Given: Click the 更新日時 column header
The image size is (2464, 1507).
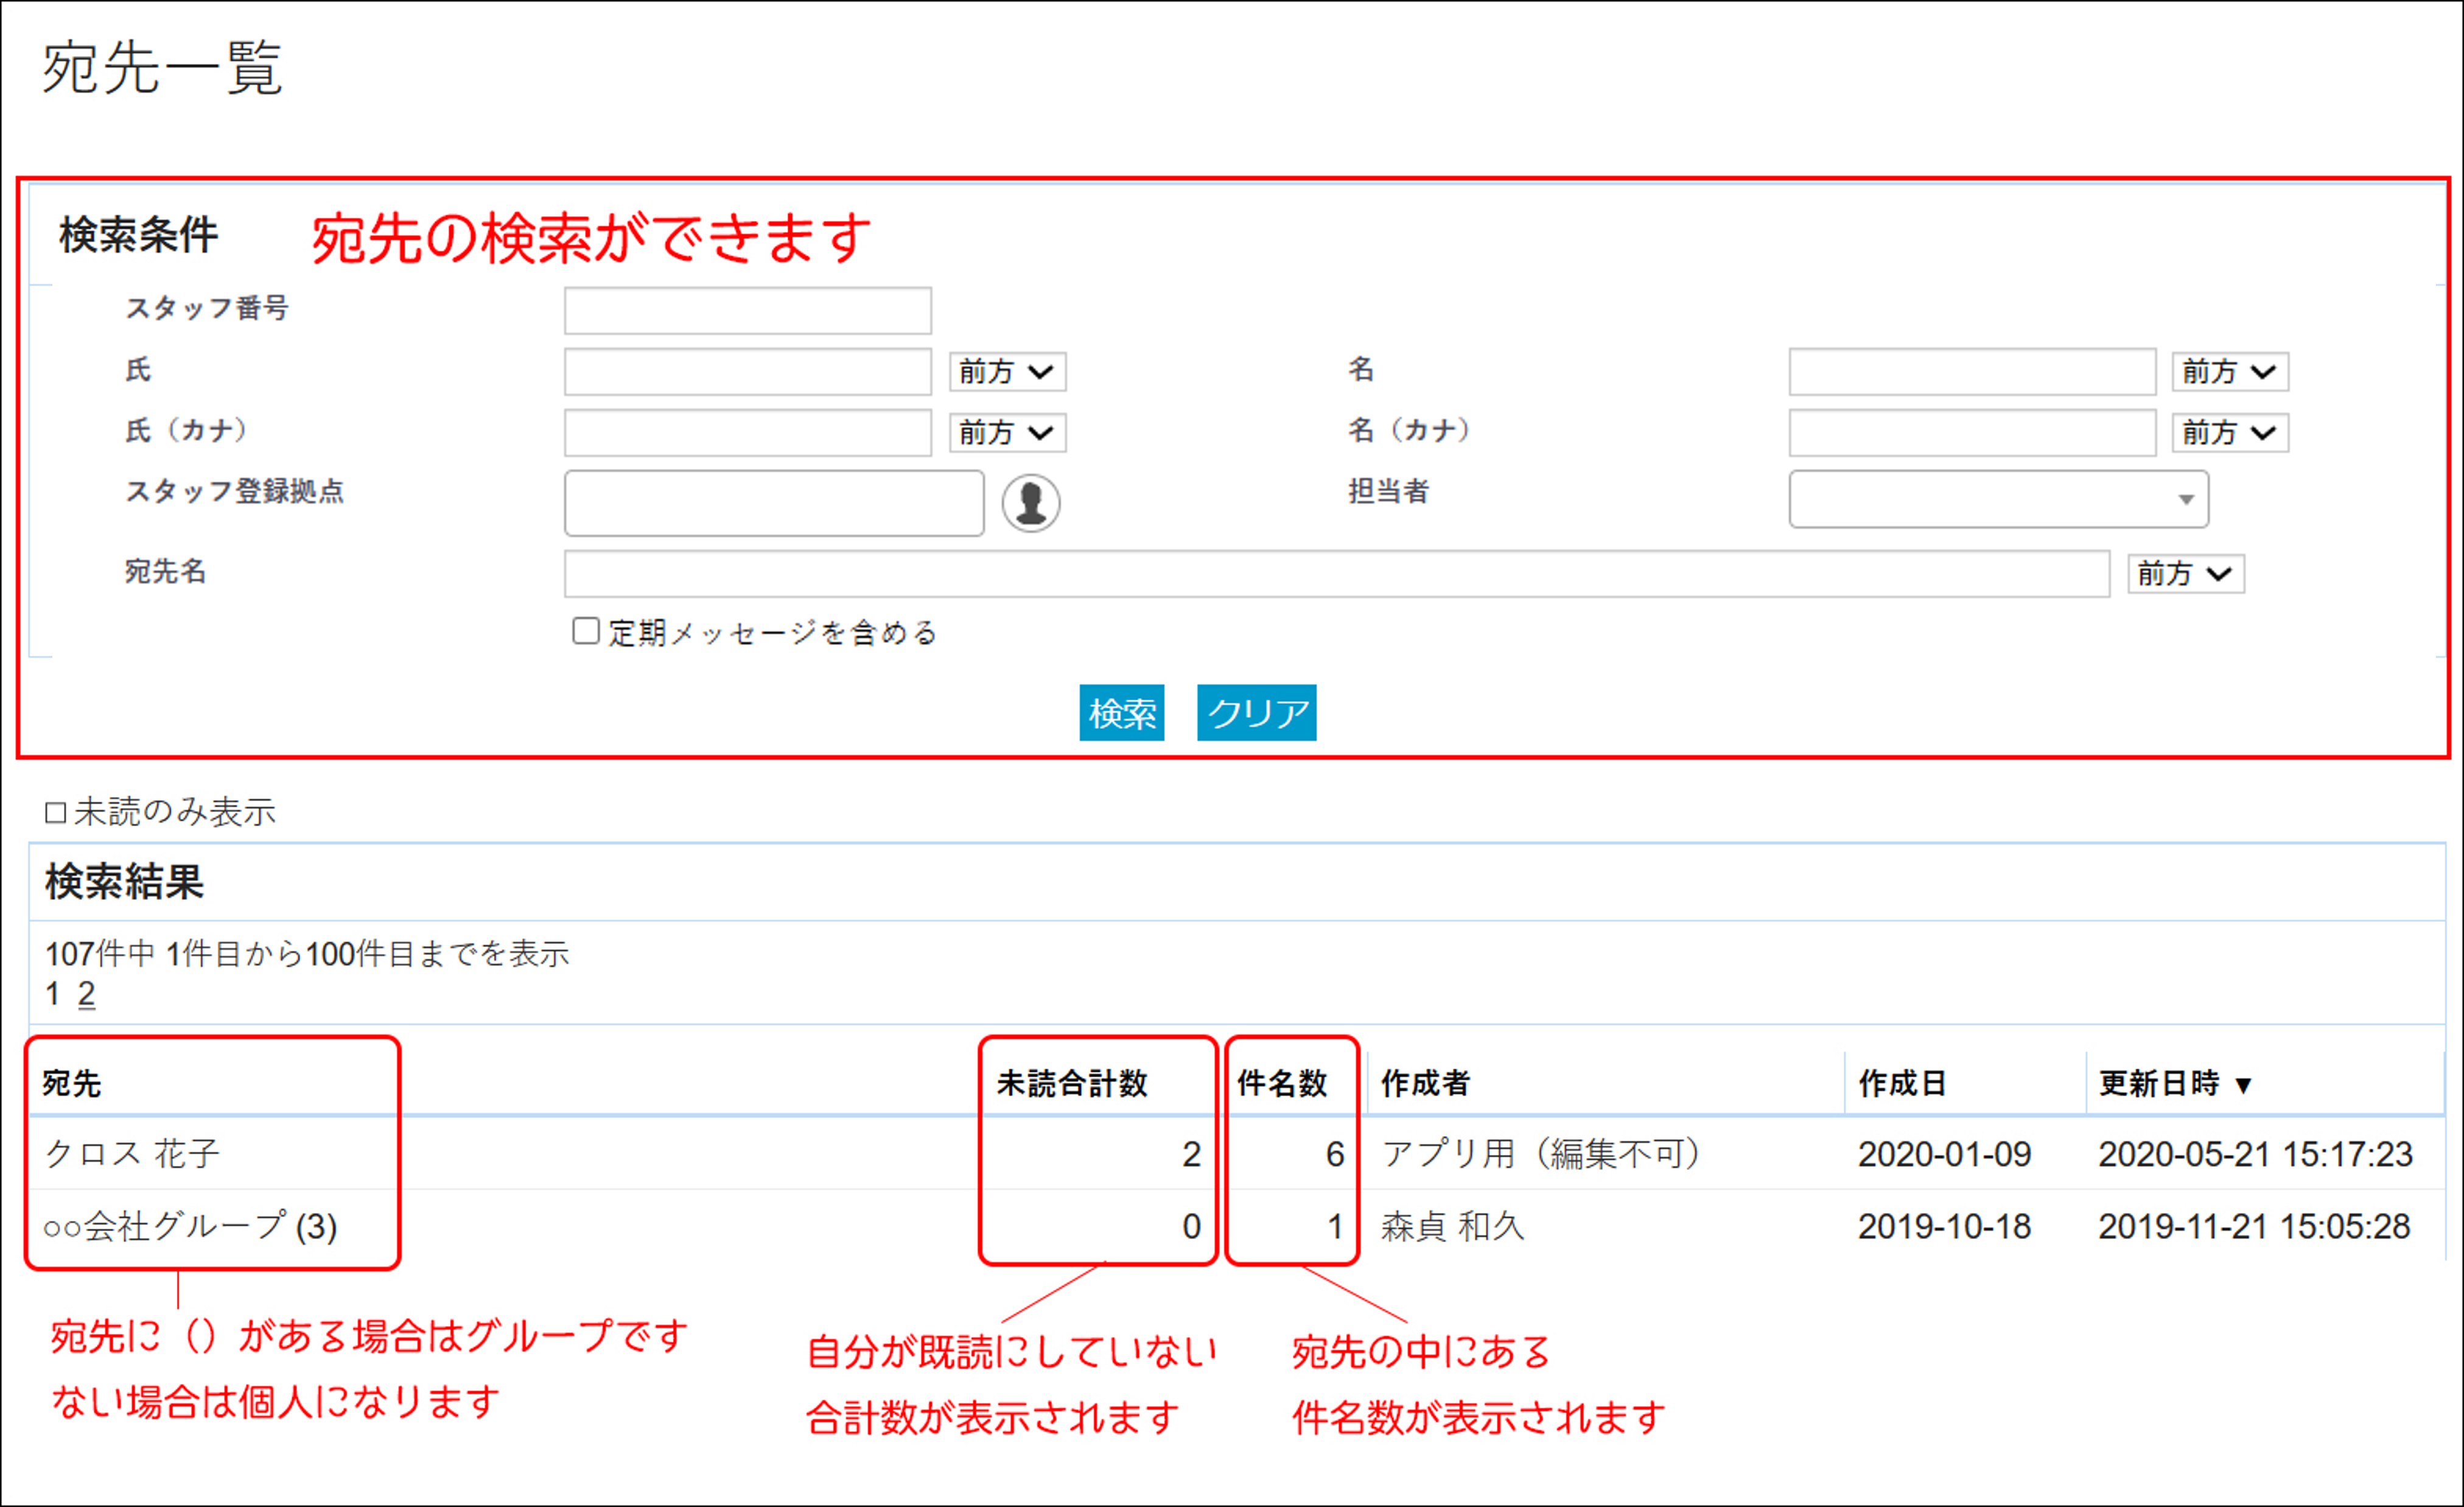Looking at the screenshot, I should click(x=2159, y=1084).
